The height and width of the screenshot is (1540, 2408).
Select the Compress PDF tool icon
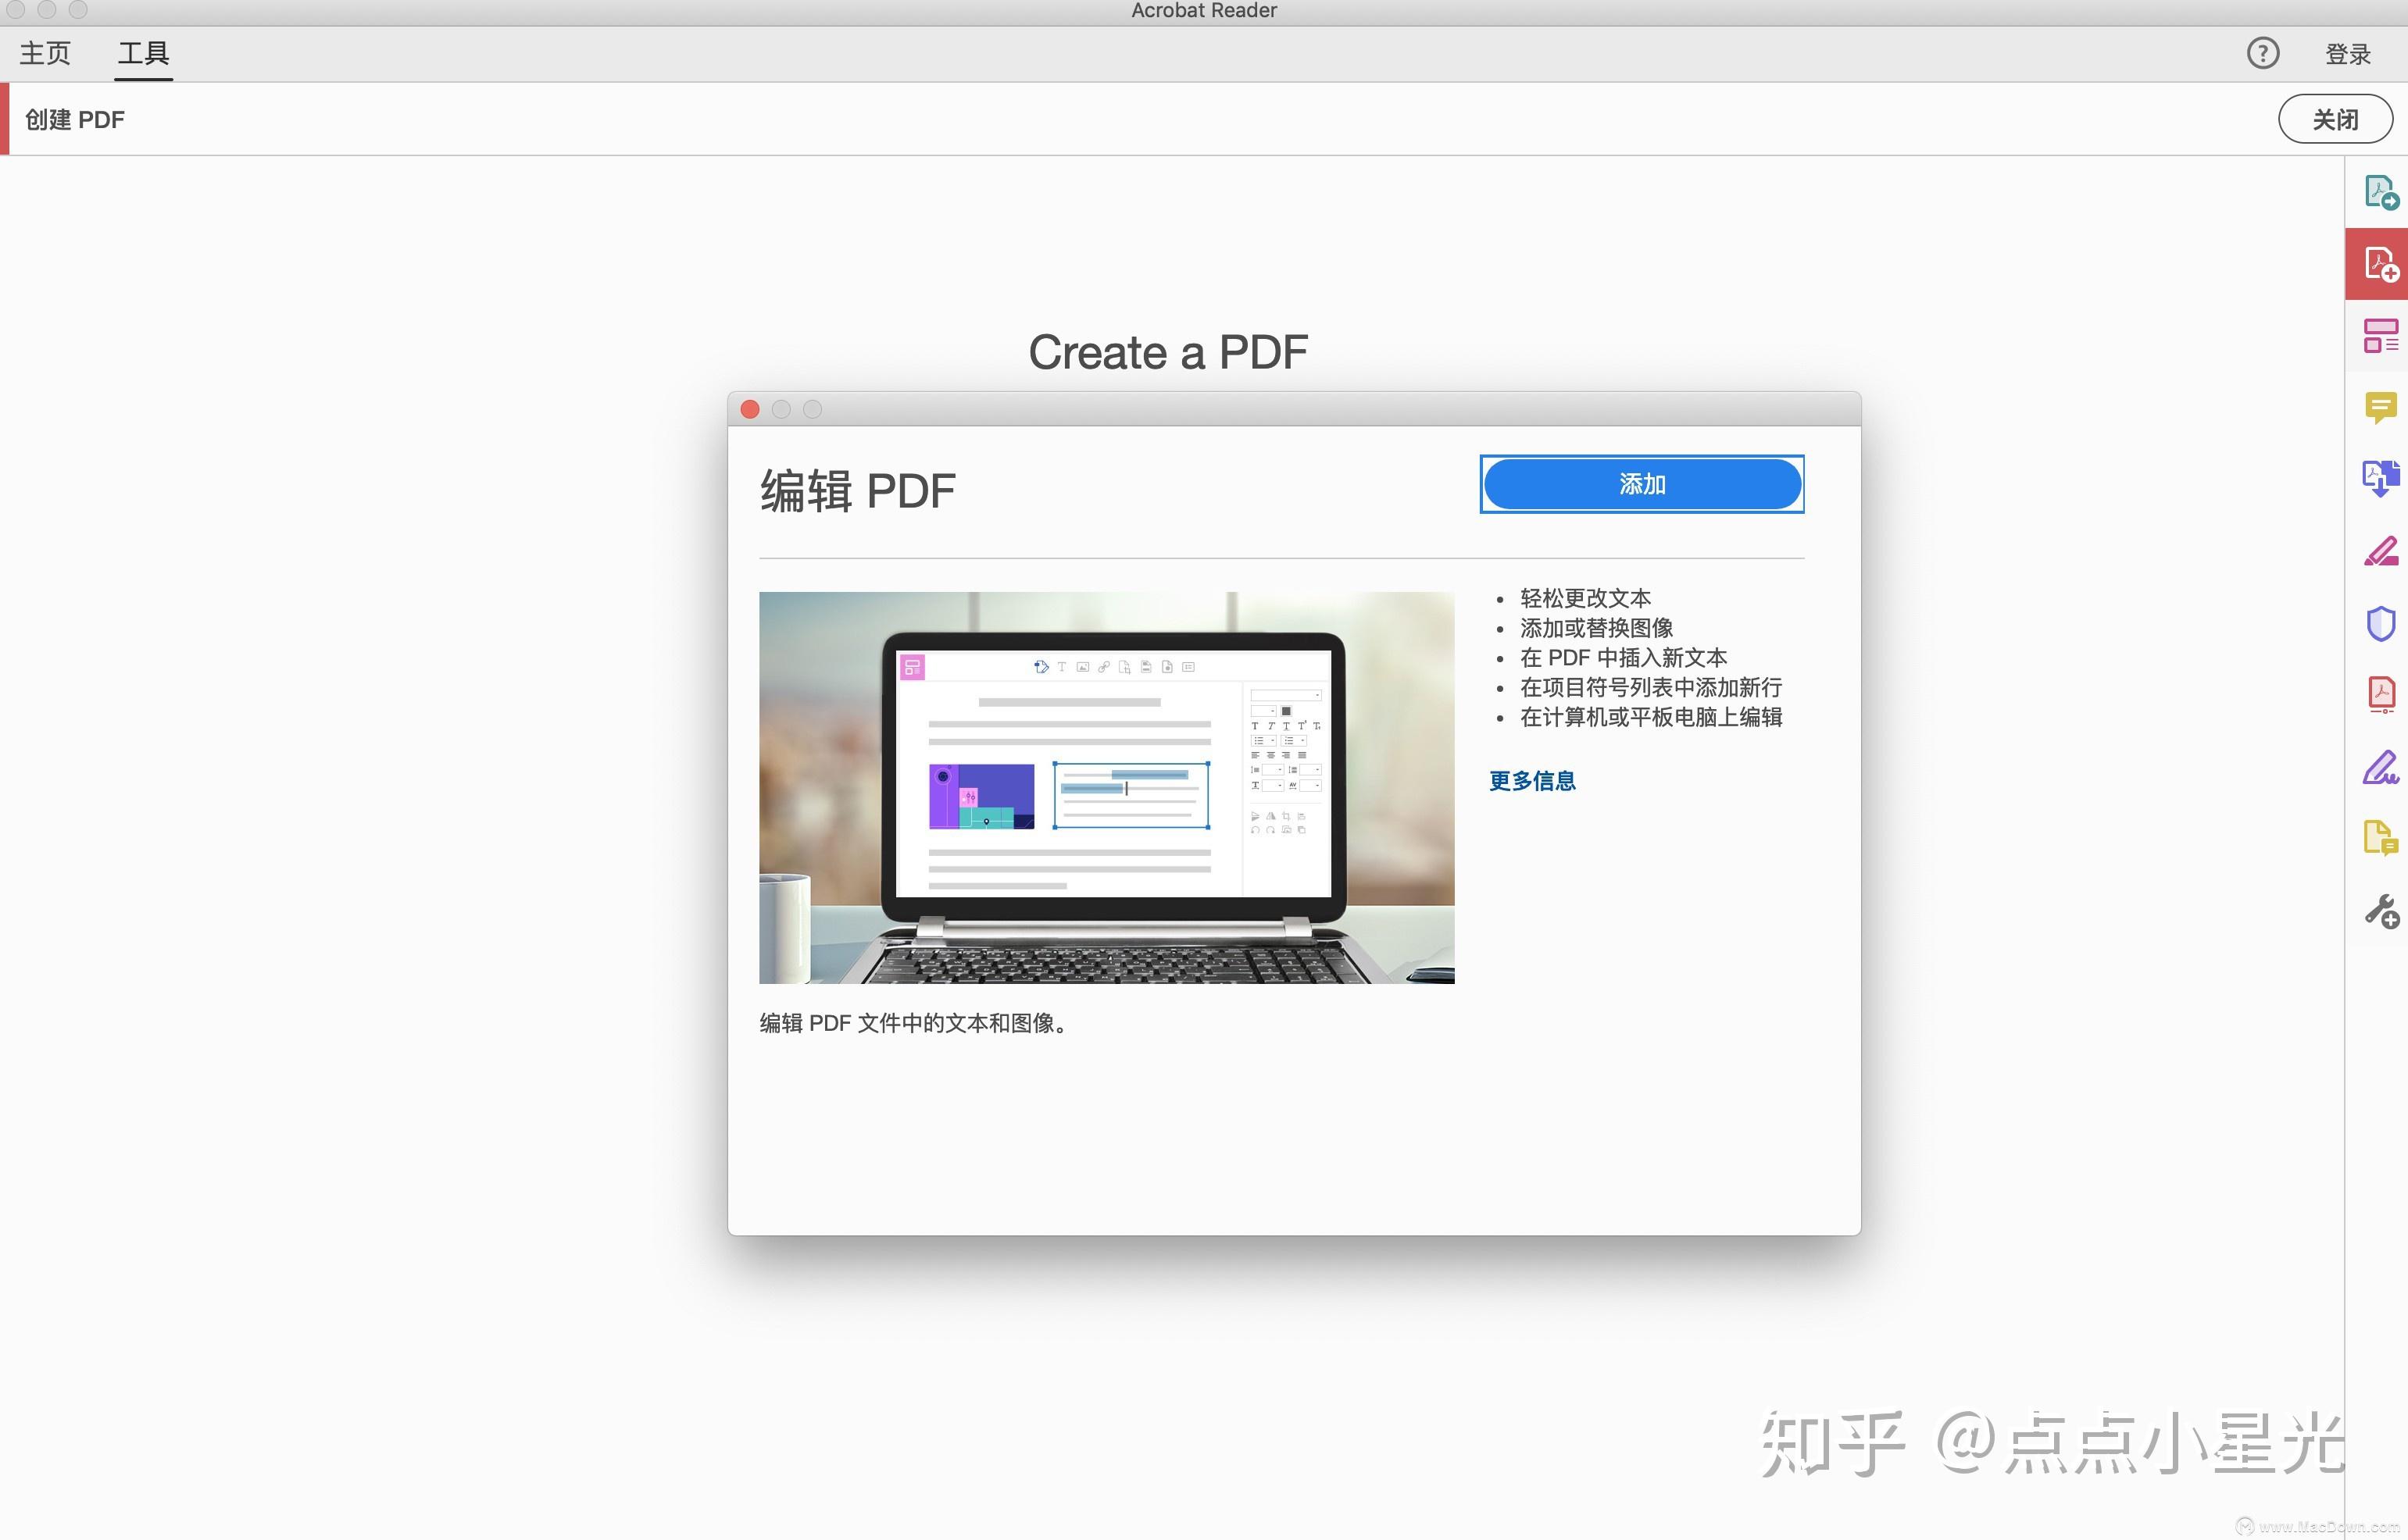pyautogui.click(x=2381, y=693)
